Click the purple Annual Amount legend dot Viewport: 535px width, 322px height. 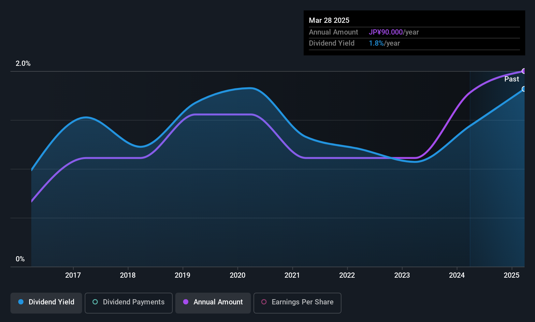click(x=186, y=302)
